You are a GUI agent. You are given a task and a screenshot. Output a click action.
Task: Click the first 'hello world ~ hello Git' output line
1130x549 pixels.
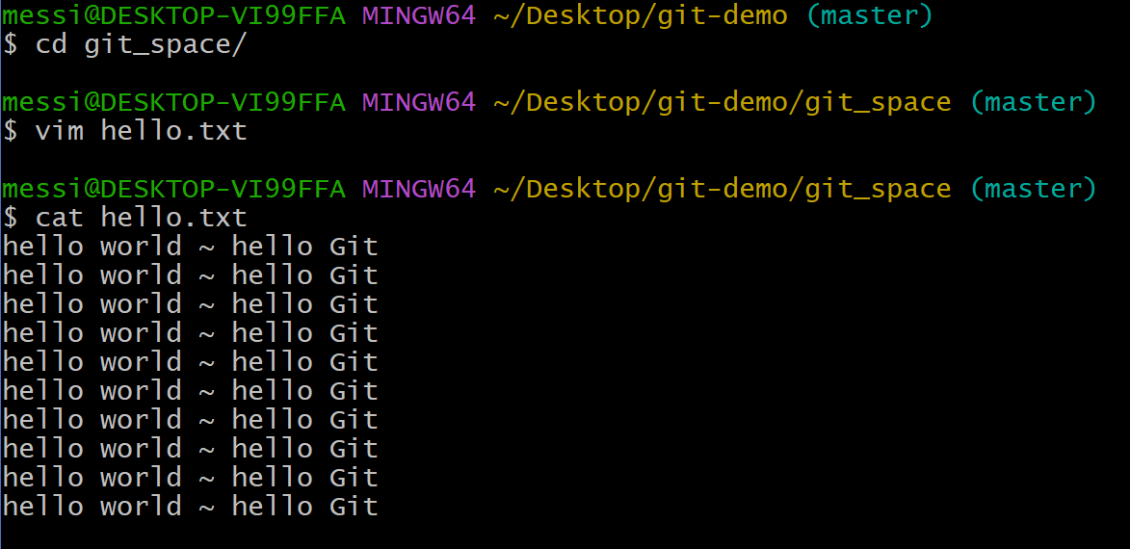click(x=190, y=247)
